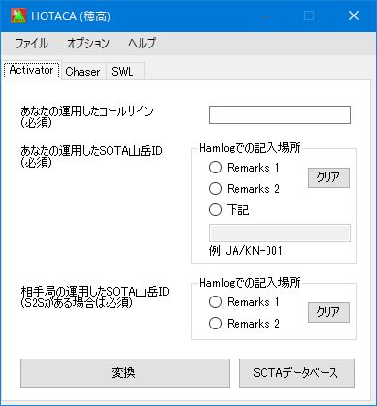
Task: Open the ヘルプ menu
Action: tap(141, 44)
